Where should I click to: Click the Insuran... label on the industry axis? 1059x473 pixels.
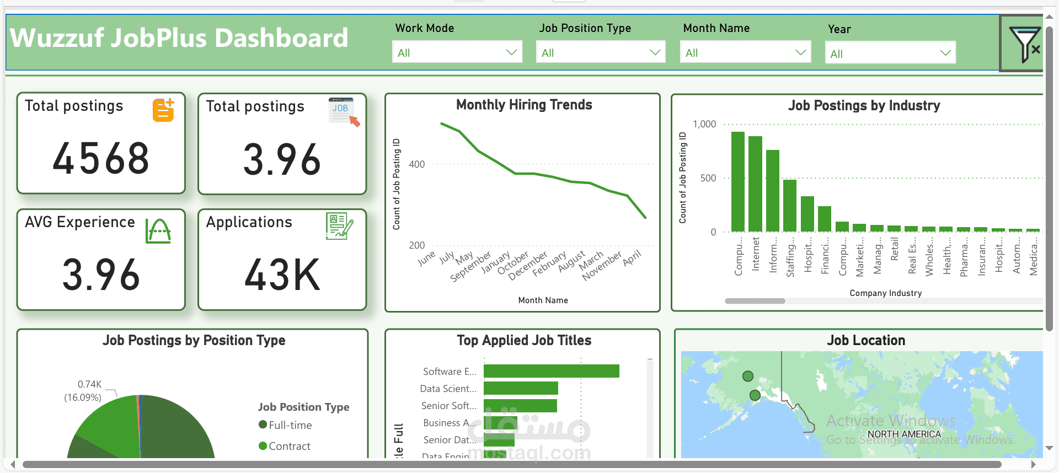tap(981, 257)
